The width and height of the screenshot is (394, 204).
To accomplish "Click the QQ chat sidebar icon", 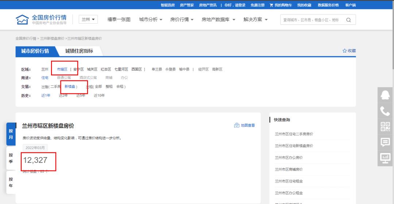I will (x=385, y=95).
